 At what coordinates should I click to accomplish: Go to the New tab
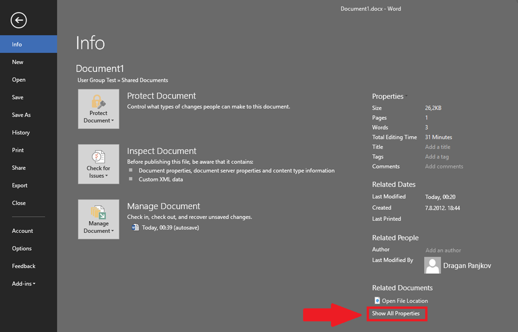28,62
